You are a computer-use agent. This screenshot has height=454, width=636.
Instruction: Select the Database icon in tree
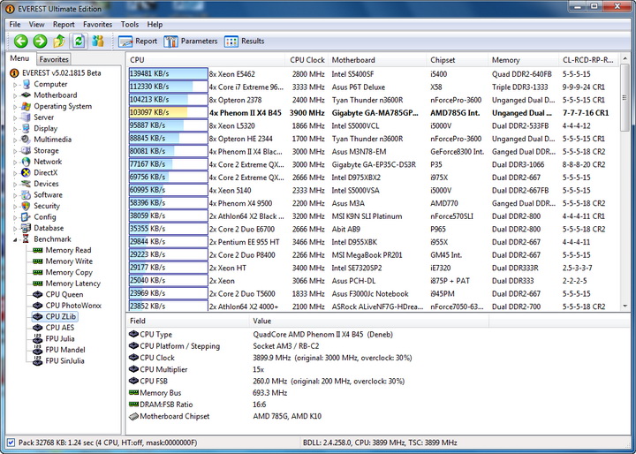26,228
